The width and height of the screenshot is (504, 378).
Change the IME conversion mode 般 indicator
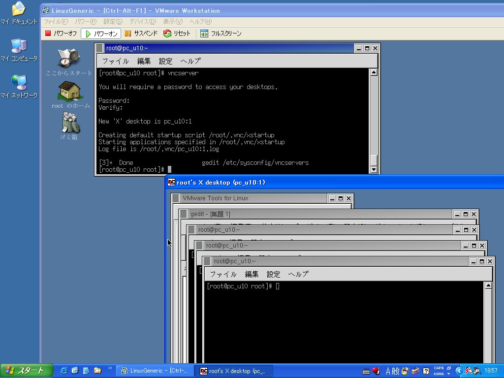click(x=395, y=371)
